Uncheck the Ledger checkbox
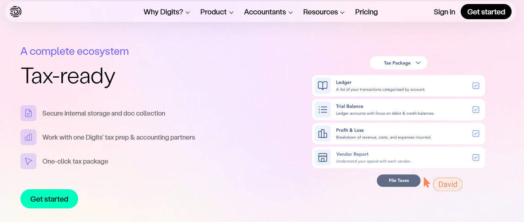The image size is (524, 222). (476, 86)
